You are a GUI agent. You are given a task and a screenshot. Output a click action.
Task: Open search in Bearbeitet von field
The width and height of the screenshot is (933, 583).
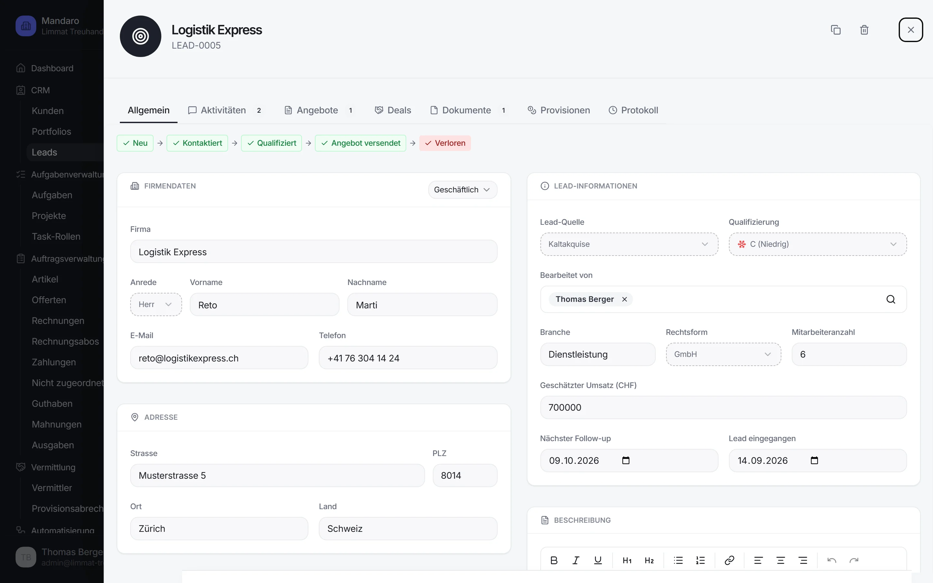click(891, 299)
